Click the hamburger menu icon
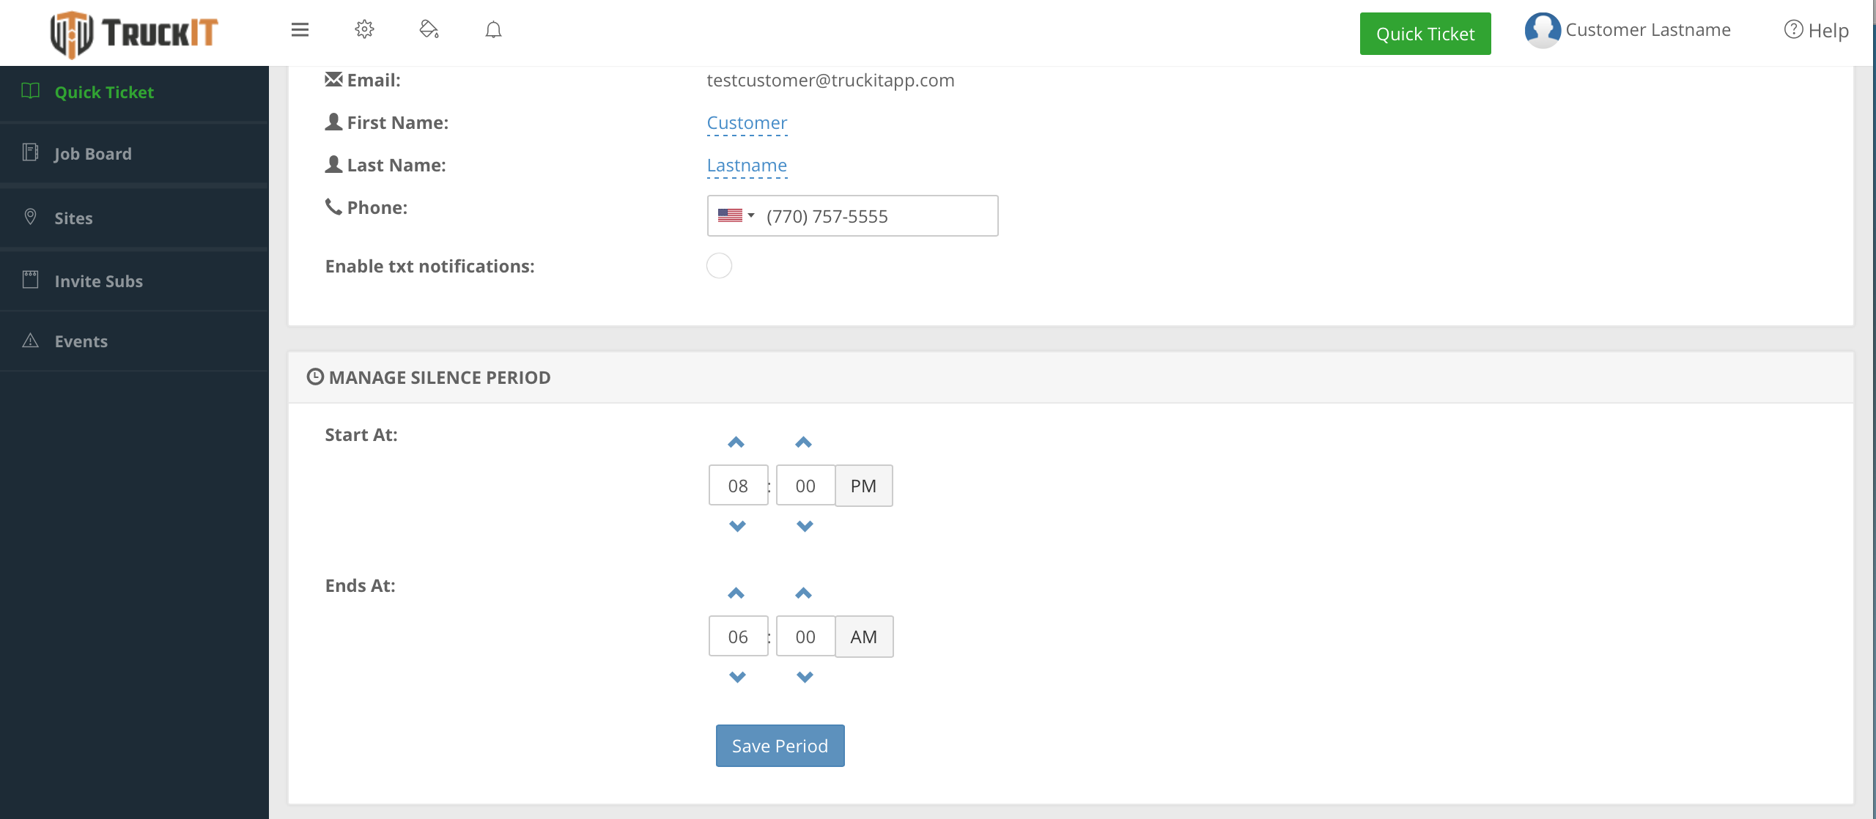The height and width of the screenshot is (819, 1876). tap(300, 30)
